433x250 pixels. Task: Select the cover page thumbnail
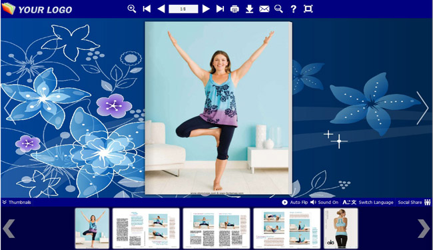(92, 229)
